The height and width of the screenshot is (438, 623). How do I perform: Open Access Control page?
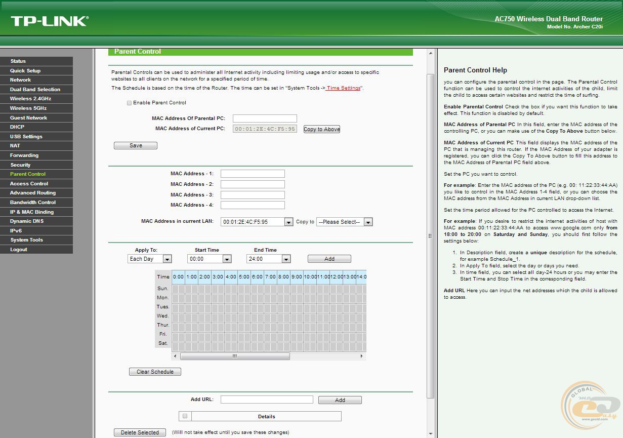[x=36, y=184]
